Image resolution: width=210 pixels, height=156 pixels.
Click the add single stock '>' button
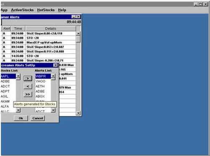[28, 79]
